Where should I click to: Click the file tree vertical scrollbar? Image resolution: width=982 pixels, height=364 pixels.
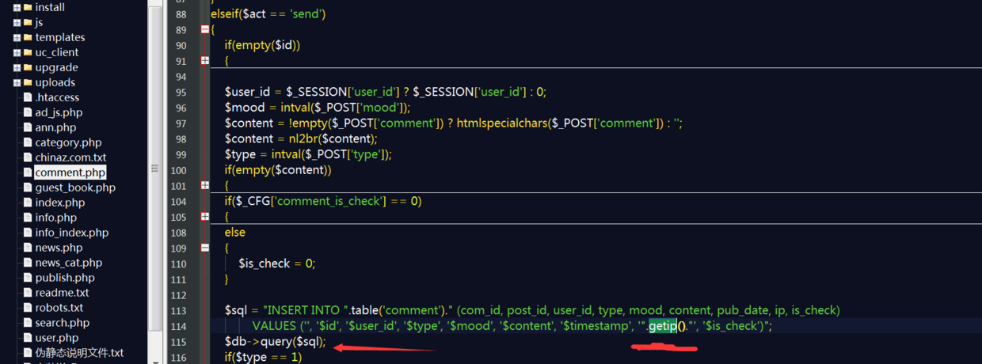(154, 168)
